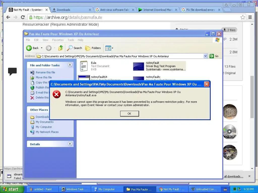
Task: Select the notmyfault program icon
Action: pyautogui.click(x=138, y=66)
